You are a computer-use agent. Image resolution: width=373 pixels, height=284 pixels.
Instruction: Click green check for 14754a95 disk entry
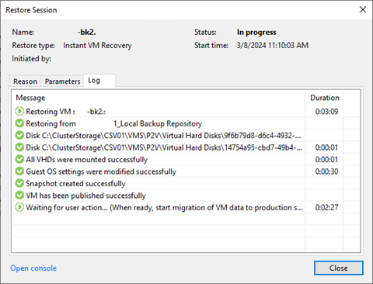coord(19,147)
